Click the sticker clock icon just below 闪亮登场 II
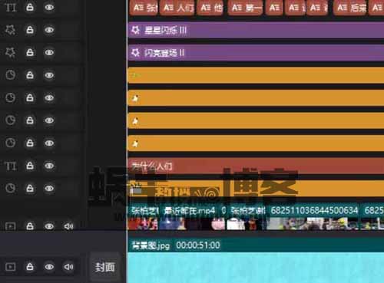384x283 pixels. (x=10, y=75)
